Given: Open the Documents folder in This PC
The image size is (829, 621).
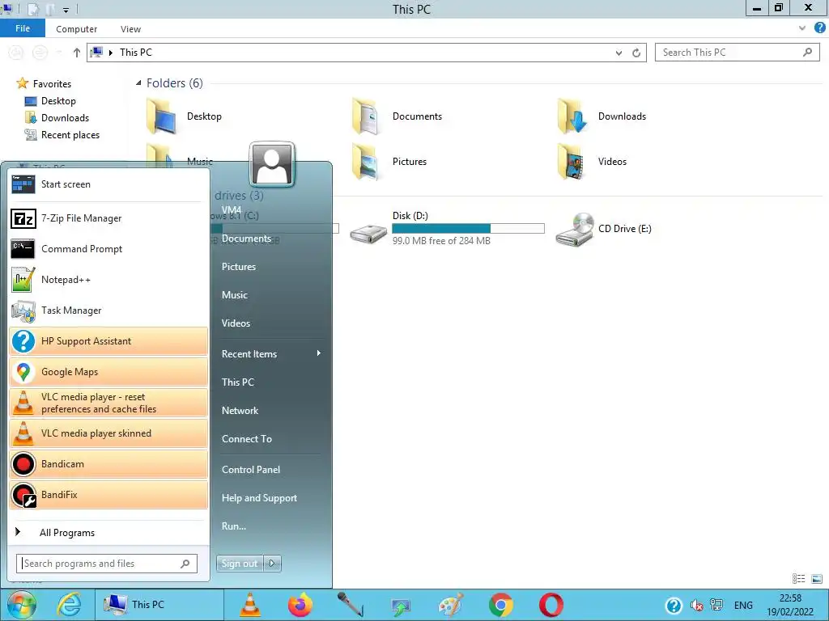Looking at the screenshot, I should pos(397,116).
